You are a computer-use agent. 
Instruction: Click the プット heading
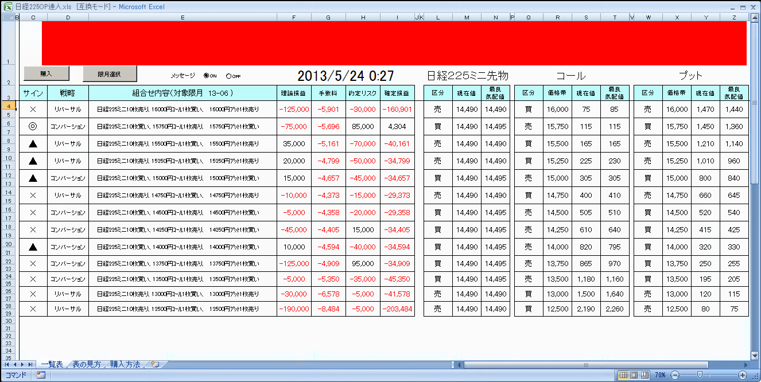pos(690,76)
